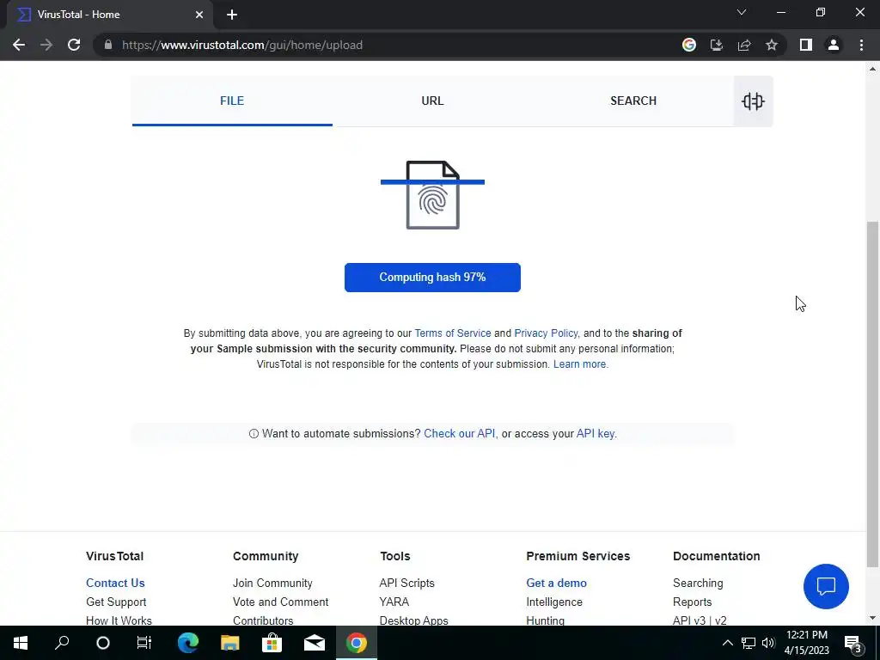This screenshot has width=880, height=660.
Task: Click the taskbar clock showing 12:21 PM
Action: [x=806, y=643]
